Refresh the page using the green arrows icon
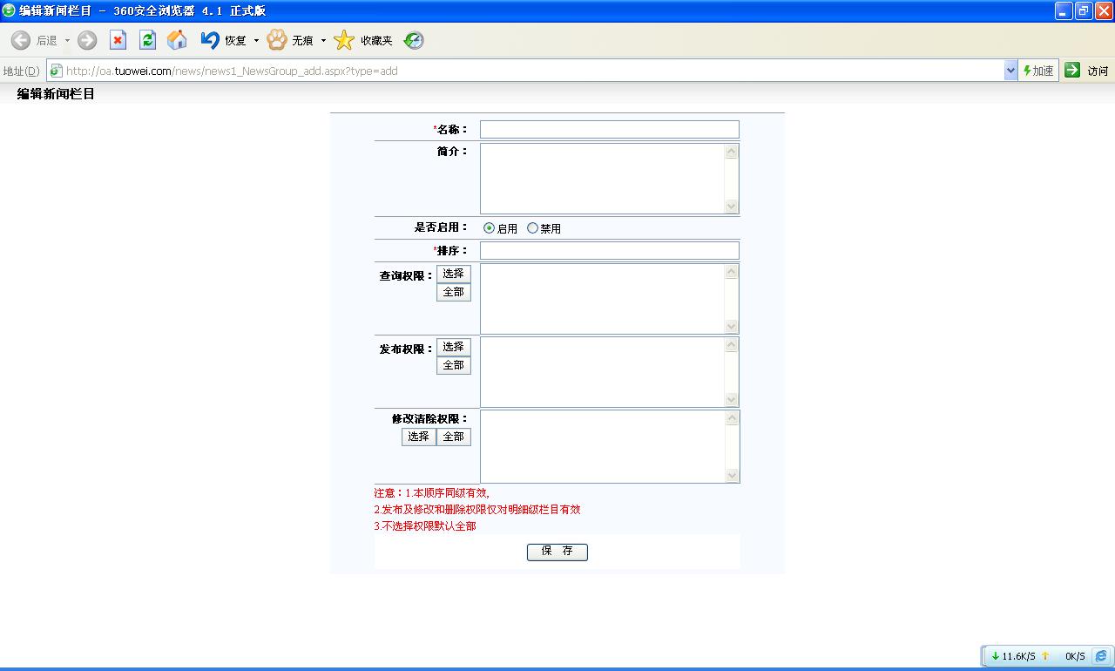 [x=147, y=40]
